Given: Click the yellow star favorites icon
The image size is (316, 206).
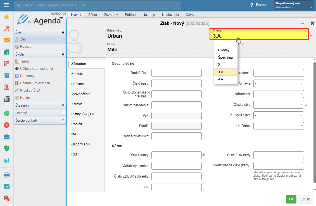Looking at the screenshot, I should click(x=6, y=17).
